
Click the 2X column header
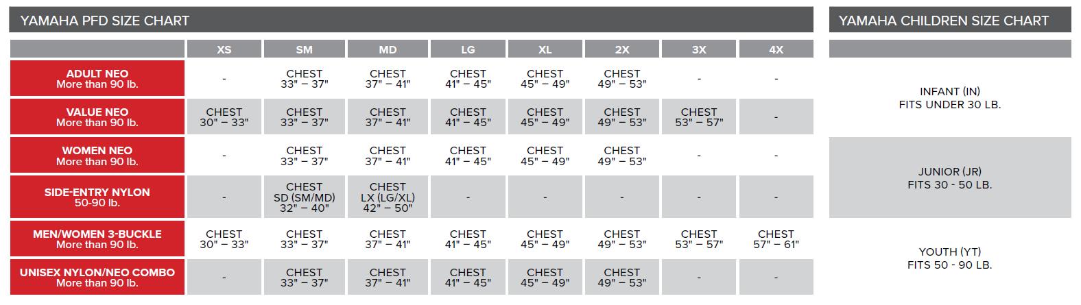622,49
